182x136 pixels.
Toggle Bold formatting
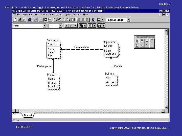tap(66, 26)
